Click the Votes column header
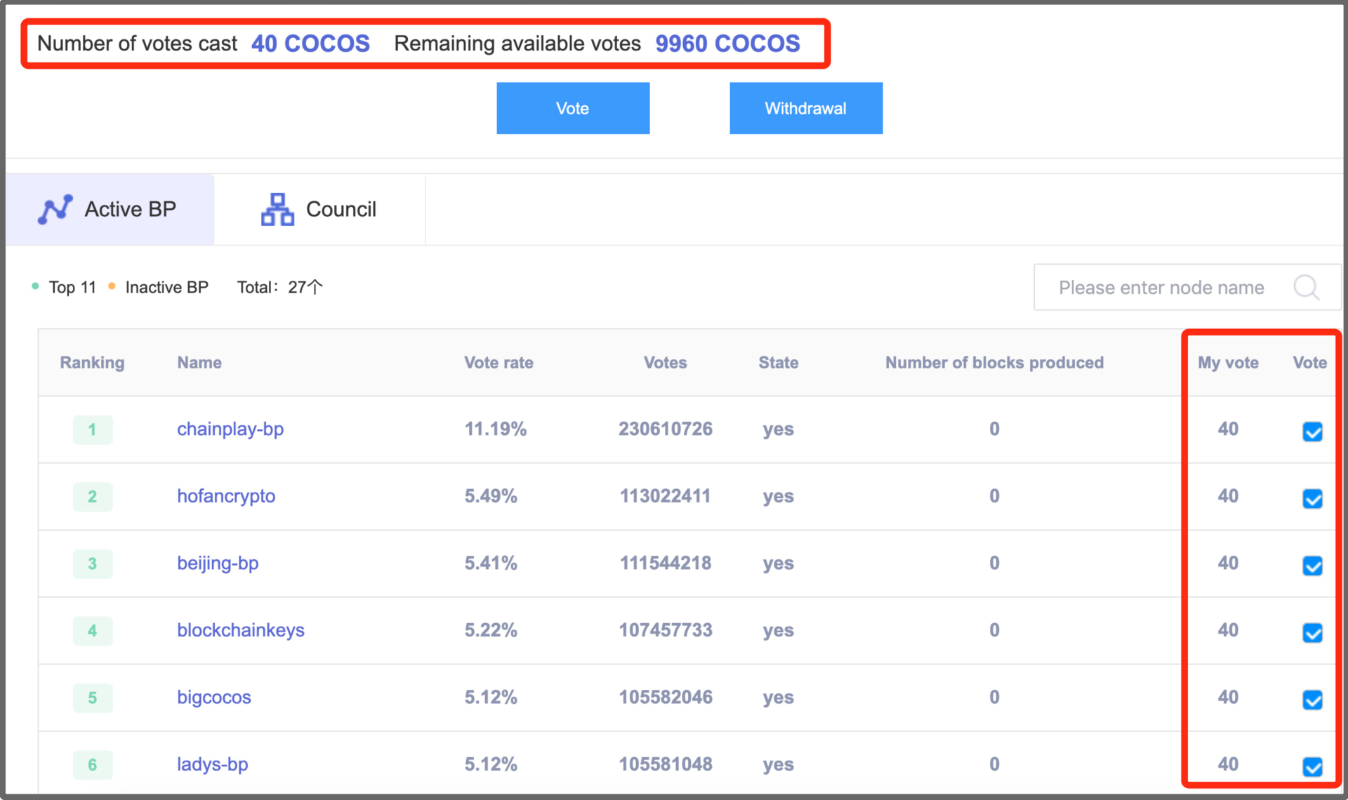The image size is (1348, 800). [x=665, y=363]
